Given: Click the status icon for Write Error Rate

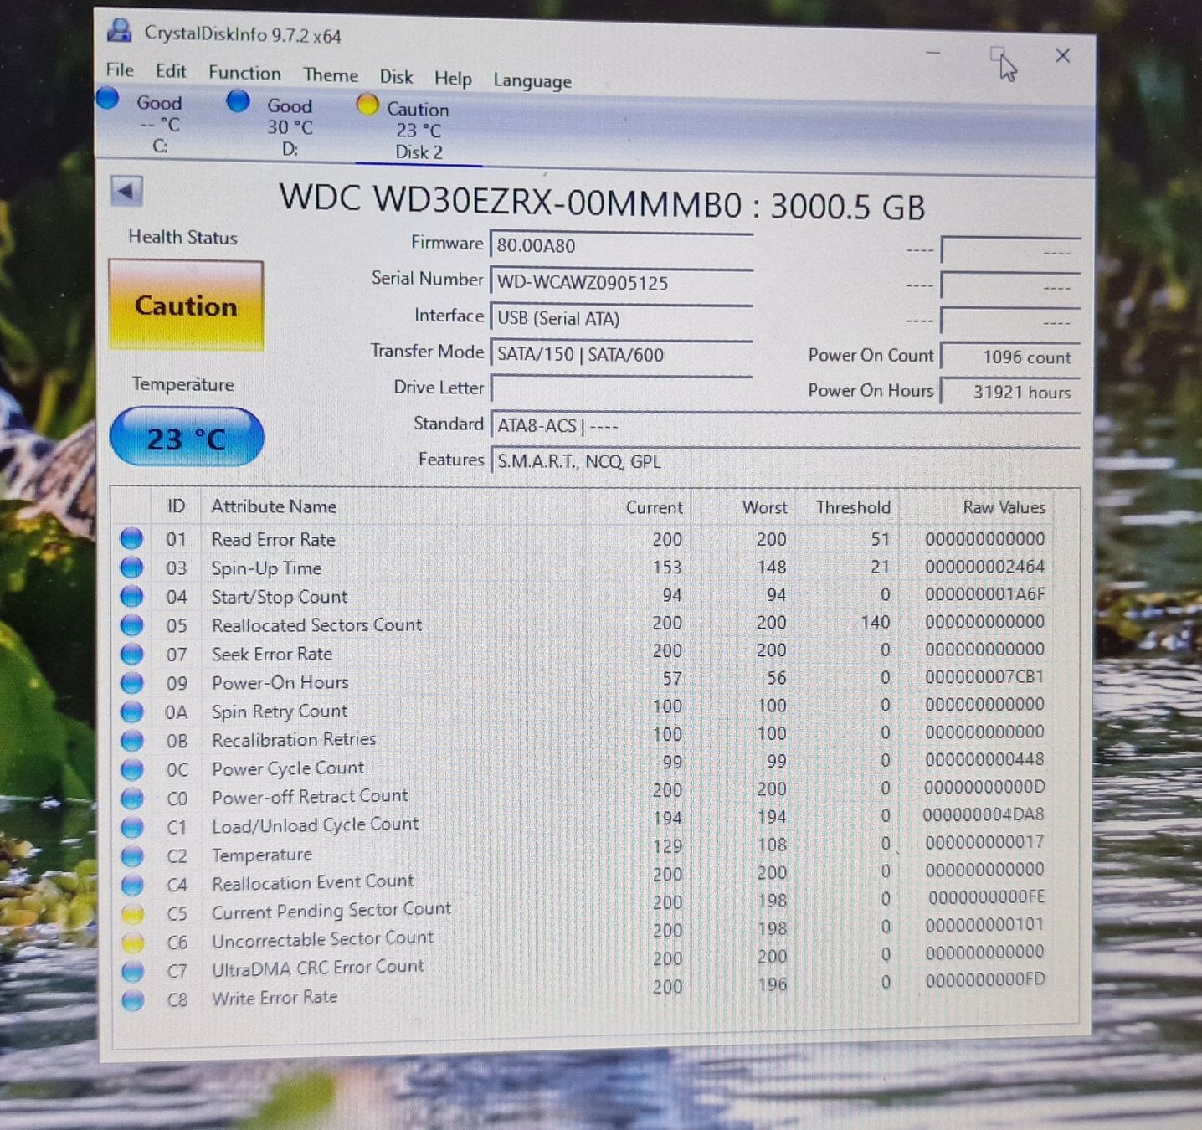Looking at the screenshot, I should click(132, 999).
